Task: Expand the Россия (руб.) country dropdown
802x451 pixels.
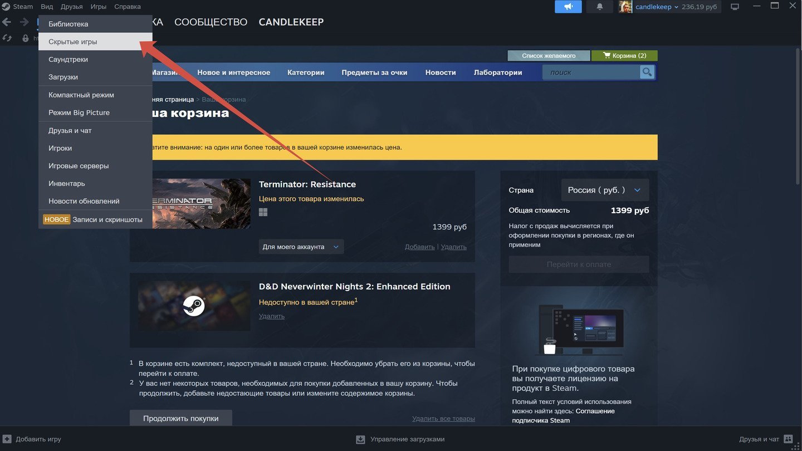Action: coord(605,190)
